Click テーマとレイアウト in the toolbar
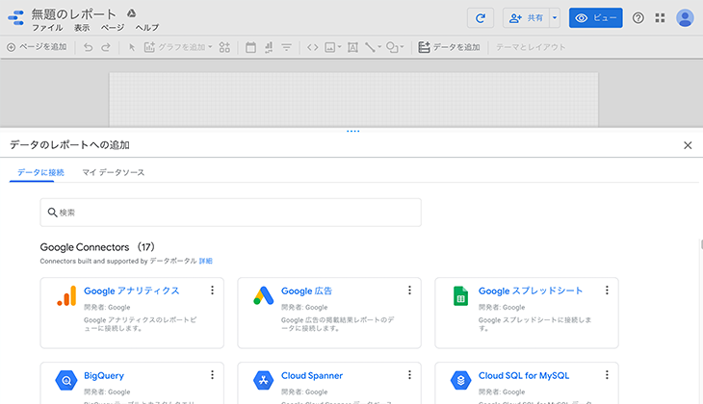The image size is (703, 404). pyautogui.click(x=531, y=47)
